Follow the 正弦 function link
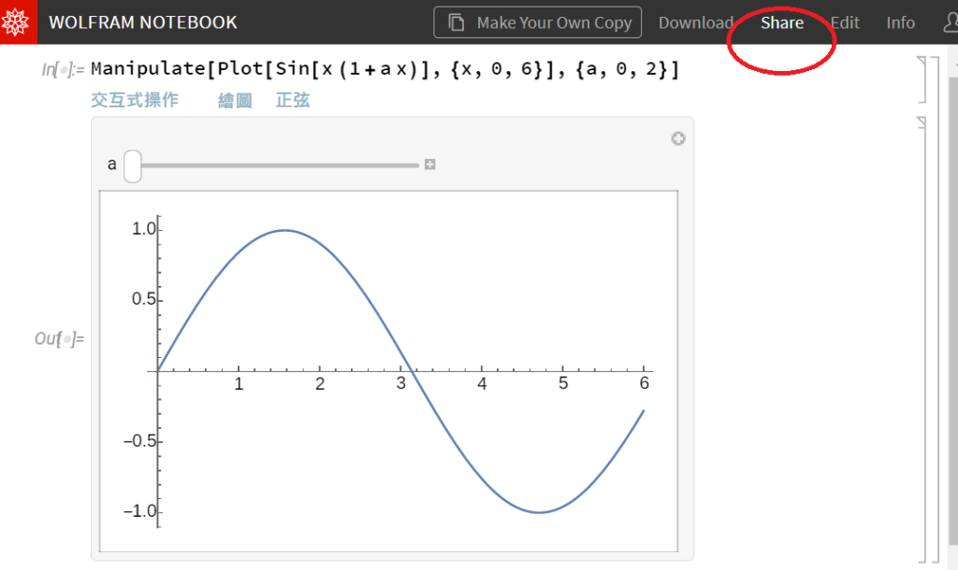The width and height of the screenshot is (958, 570). pos(292,100)
